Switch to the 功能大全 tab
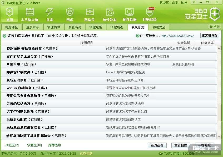 pyautogui.click(x=159, y=27)
